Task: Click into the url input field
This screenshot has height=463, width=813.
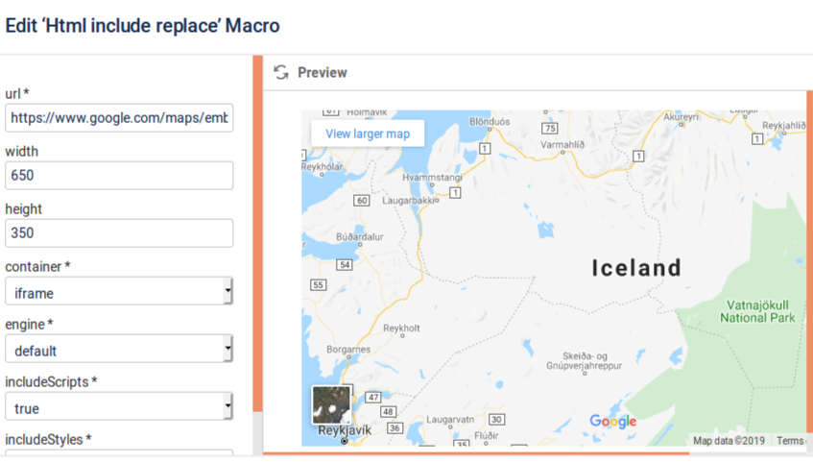Action: (119, 118)
